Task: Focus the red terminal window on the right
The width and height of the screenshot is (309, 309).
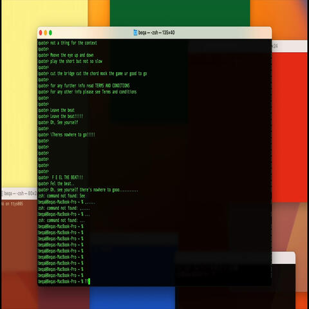Action: click(289, 127)
